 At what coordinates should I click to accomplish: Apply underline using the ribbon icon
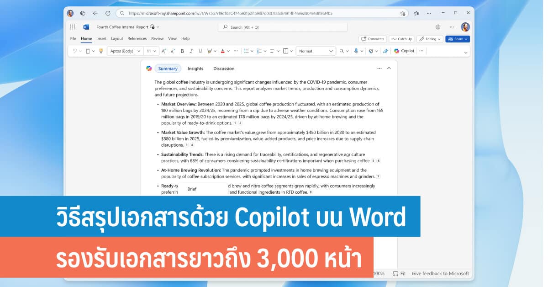[x=200, y=51]
